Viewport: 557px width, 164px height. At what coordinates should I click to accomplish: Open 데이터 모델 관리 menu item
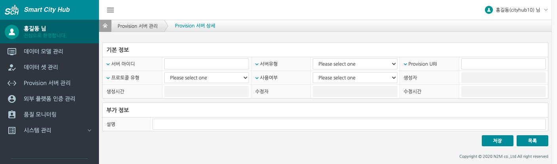click(44, 51)
